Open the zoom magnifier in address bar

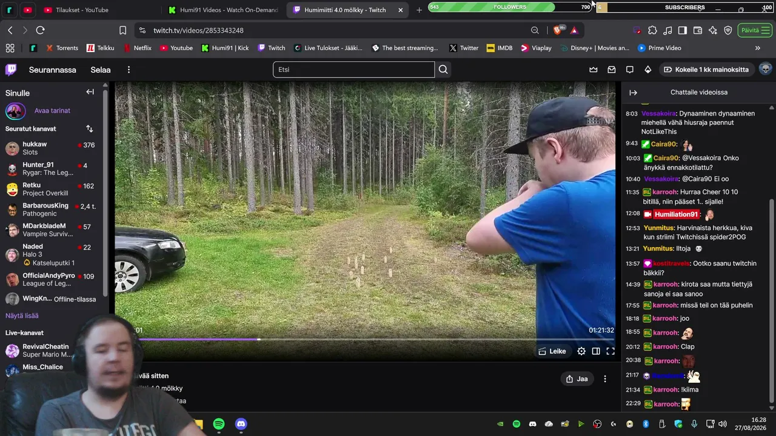click(x=535, y=30)
